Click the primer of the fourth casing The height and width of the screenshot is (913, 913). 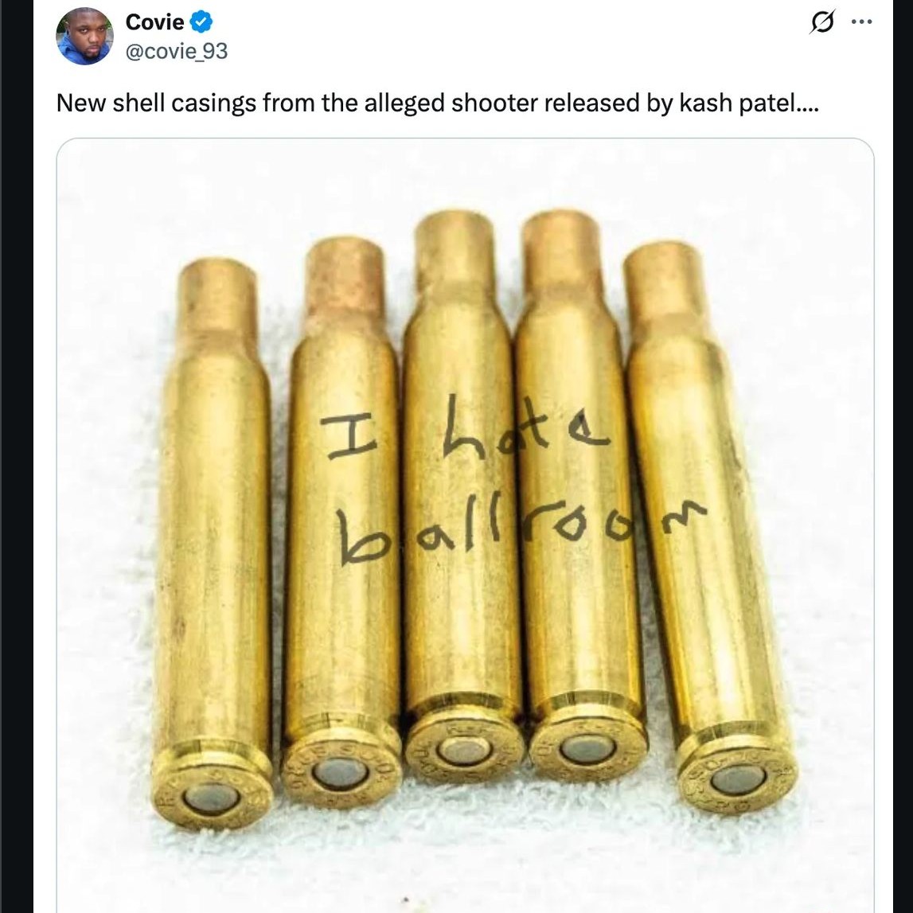pyautogui.click(x=587, y=747)
